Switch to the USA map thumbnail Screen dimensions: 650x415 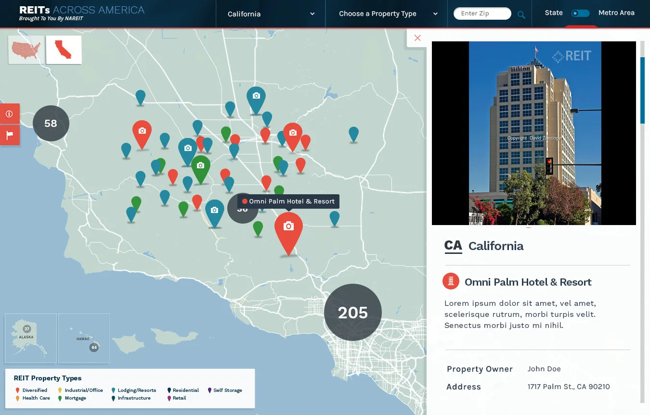click(x=26, y=50)
